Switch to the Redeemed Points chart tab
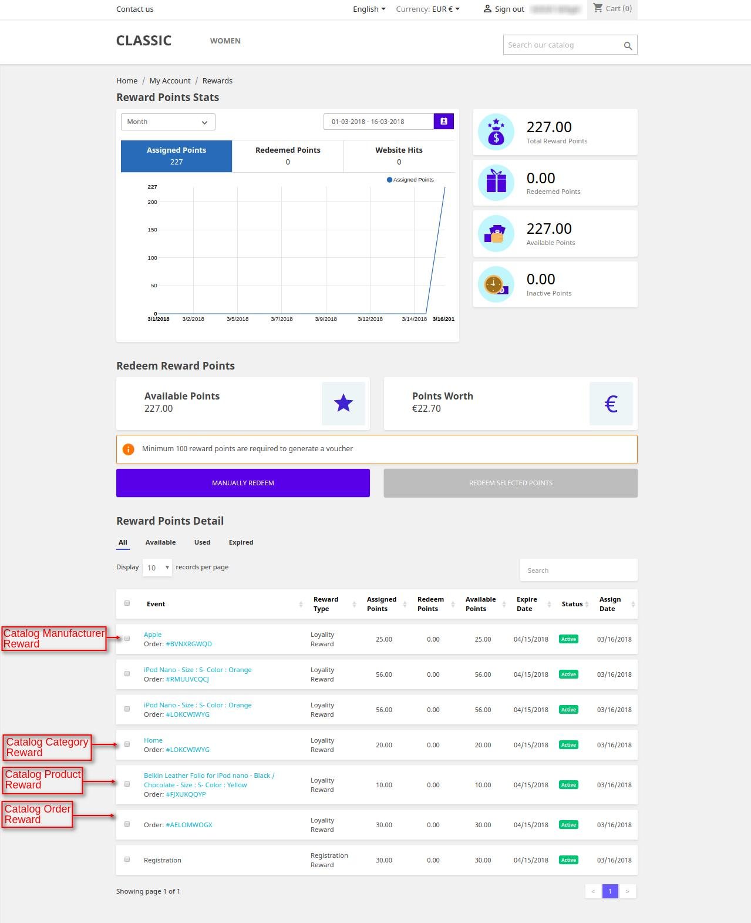751x923 pixels. point(288,156)
